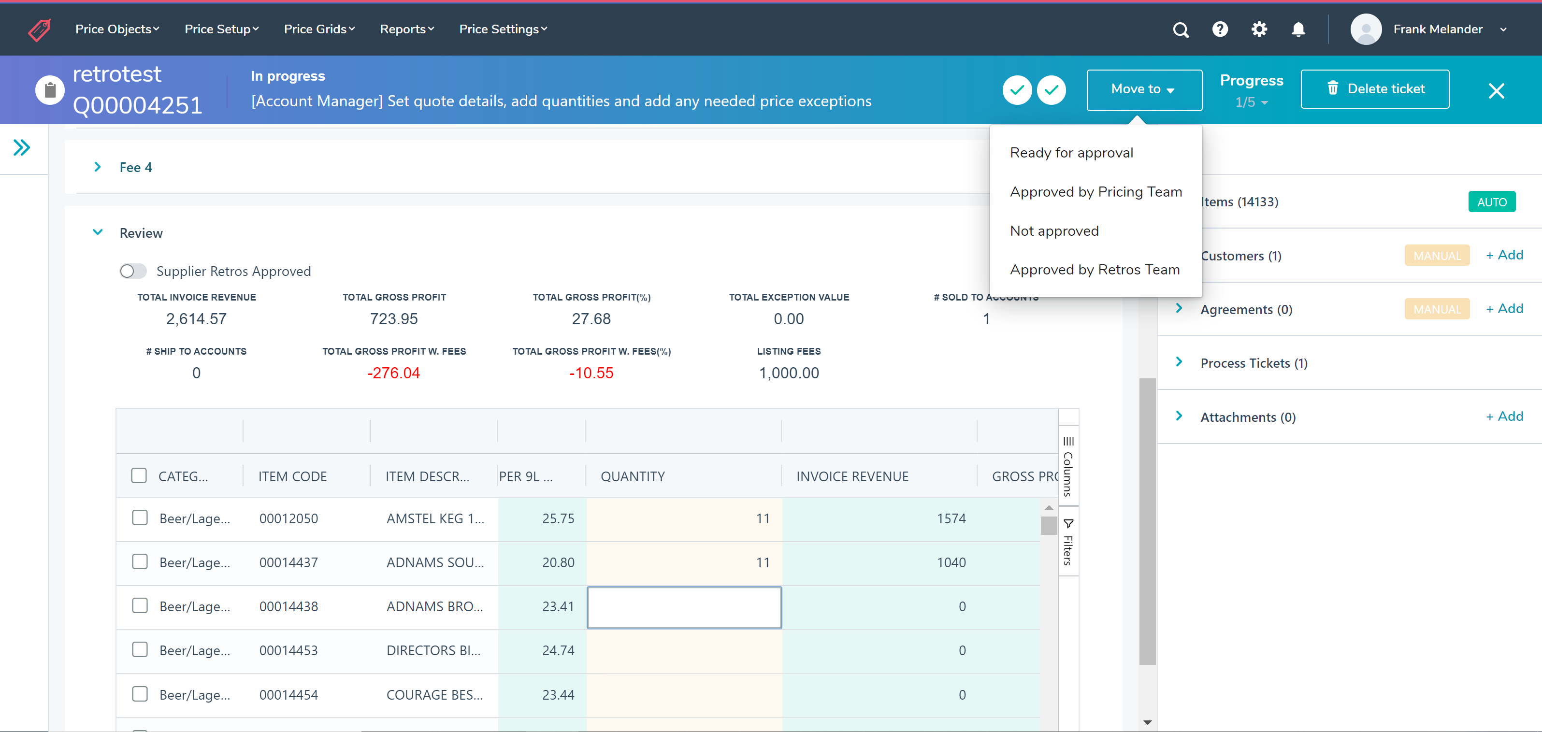The height and width of the screenshot is (732, 1542).
Task: Select Ready for approval option
Action: [1071, 153]
